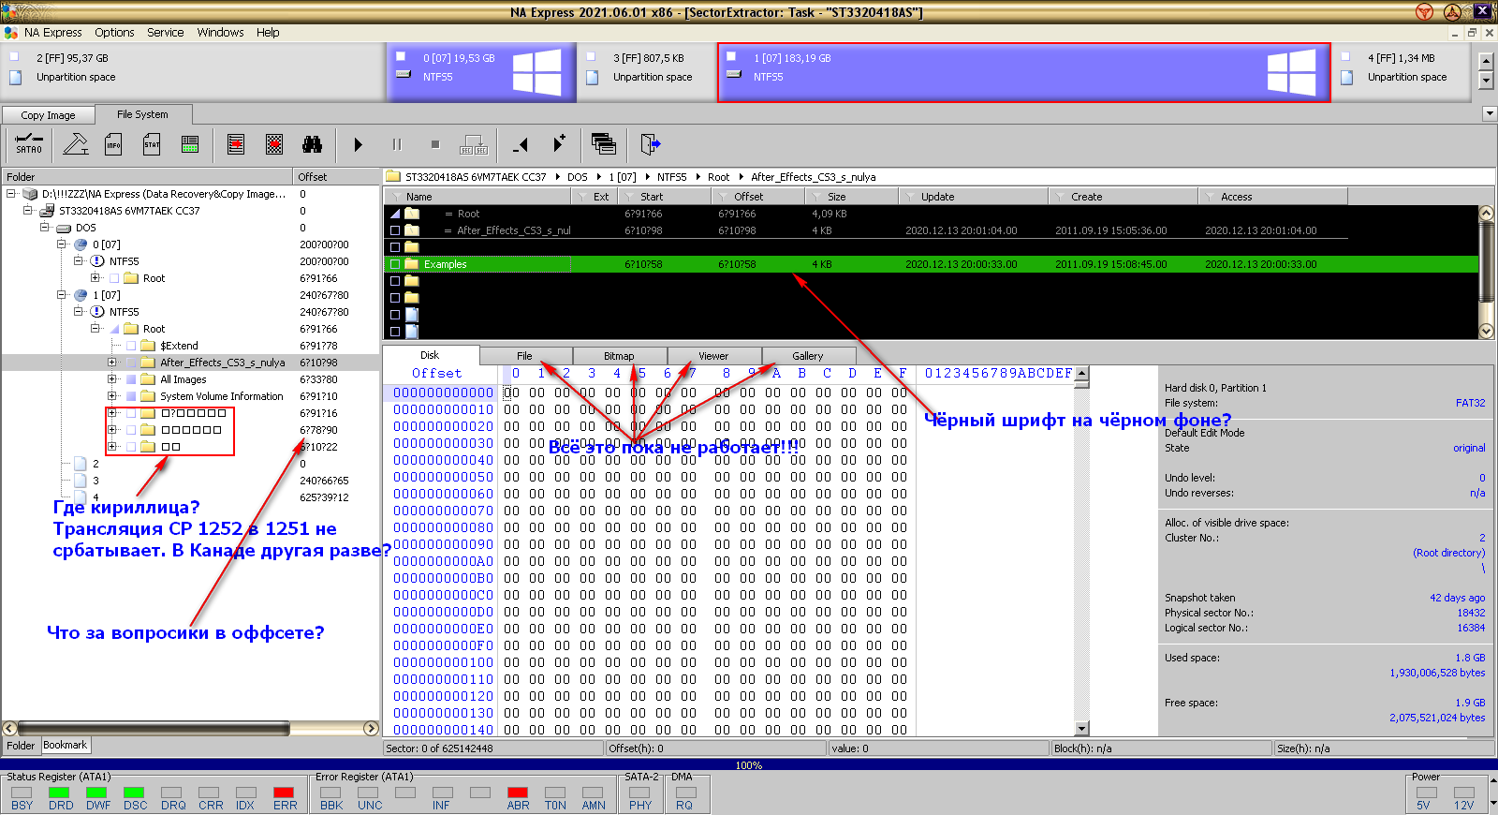The image size is (1498, 815).
Task: Open the Service menu
Action: [x=165, y=32]
